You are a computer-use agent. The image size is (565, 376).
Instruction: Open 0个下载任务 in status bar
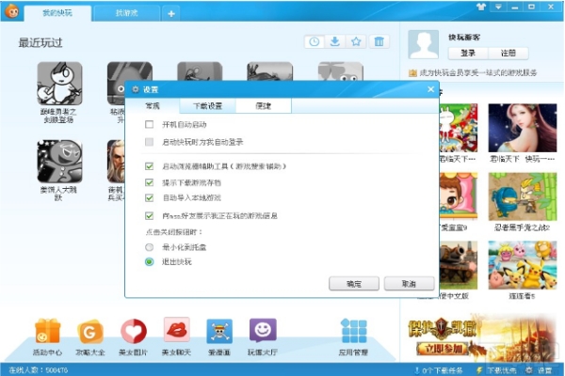(x=438, y=370)
